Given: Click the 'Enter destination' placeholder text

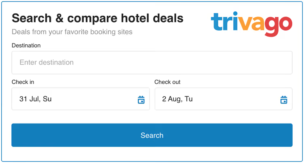Looking at the screenshot, I should pos(46,62).
